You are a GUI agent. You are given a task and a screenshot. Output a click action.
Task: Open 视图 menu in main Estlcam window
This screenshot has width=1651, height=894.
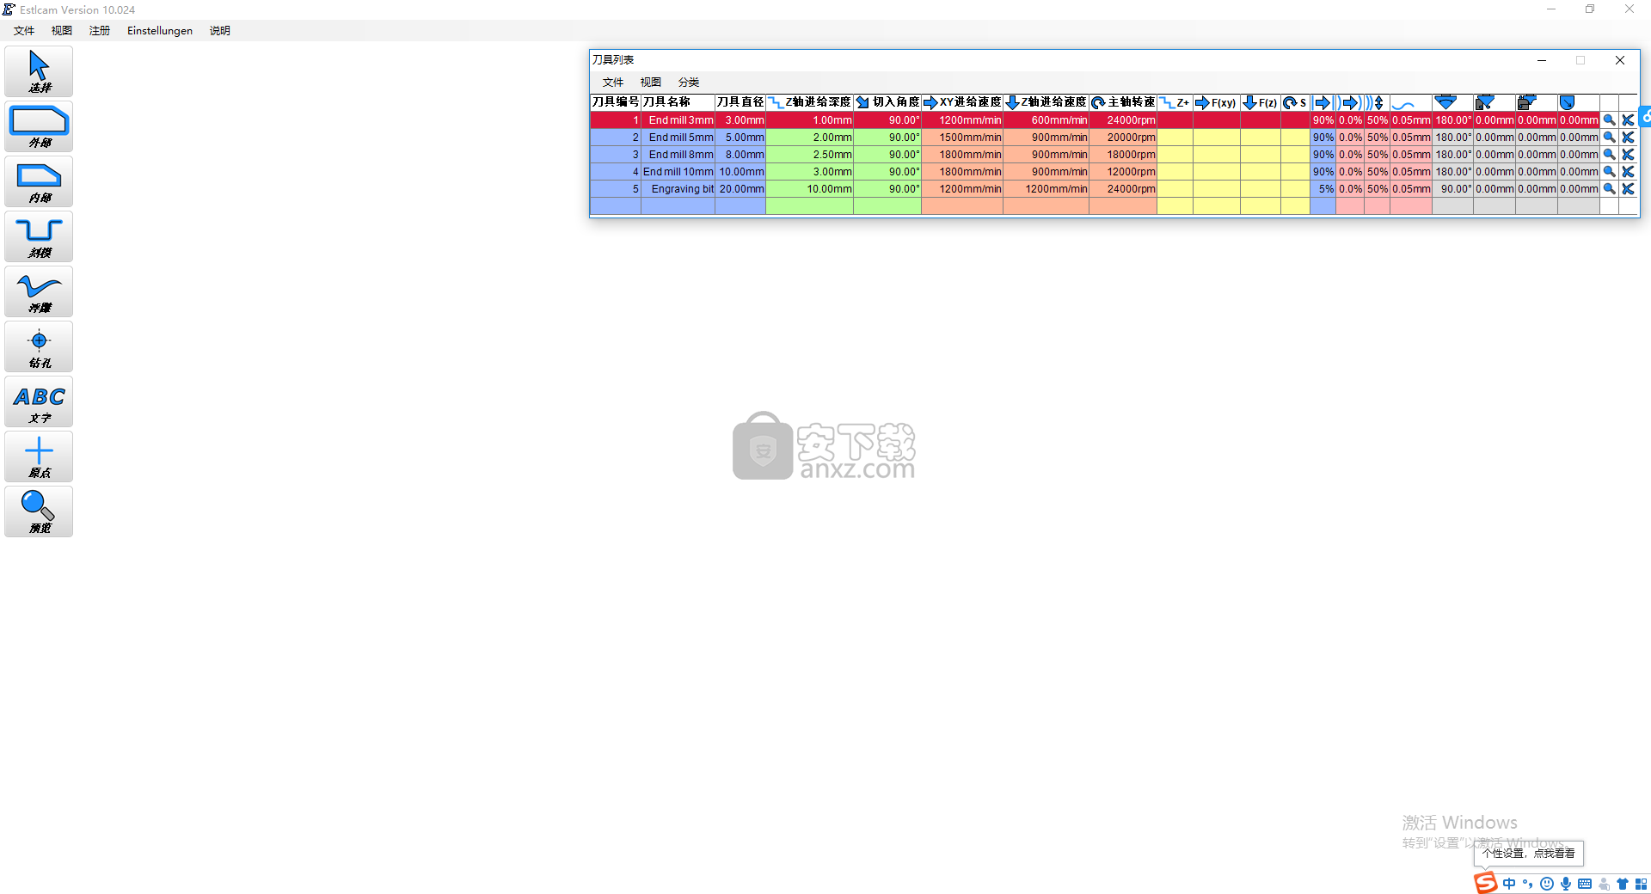coord(62,31)
